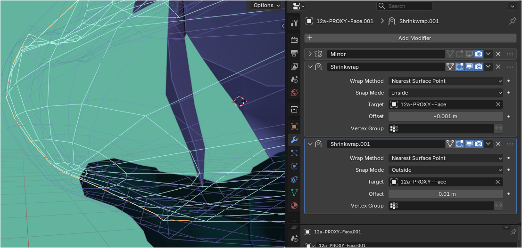Open the Object Data mesh tab
Viewport: 522px width, 248px height.
[x=294, y=192]
